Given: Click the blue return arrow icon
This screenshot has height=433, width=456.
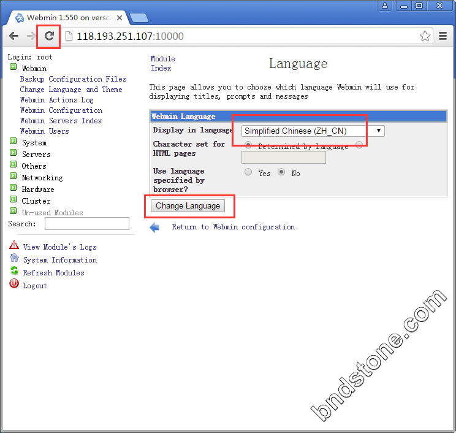Looking at the screenshot, I should (x=154, y=228).
